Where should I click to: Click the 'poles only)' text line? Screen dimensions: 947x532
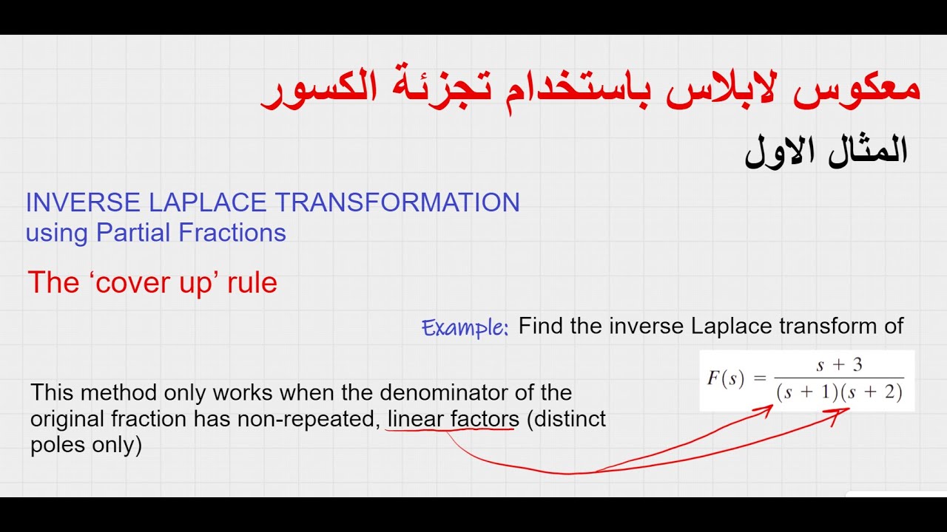(86, 446)
